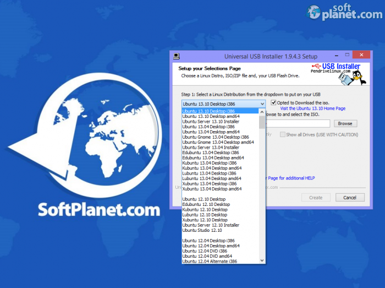Pick Lubuntu 13.04 Desktop i386

220,173
